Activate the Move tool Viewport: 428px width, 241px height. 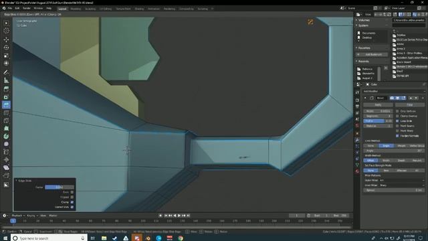click(6, 39)
